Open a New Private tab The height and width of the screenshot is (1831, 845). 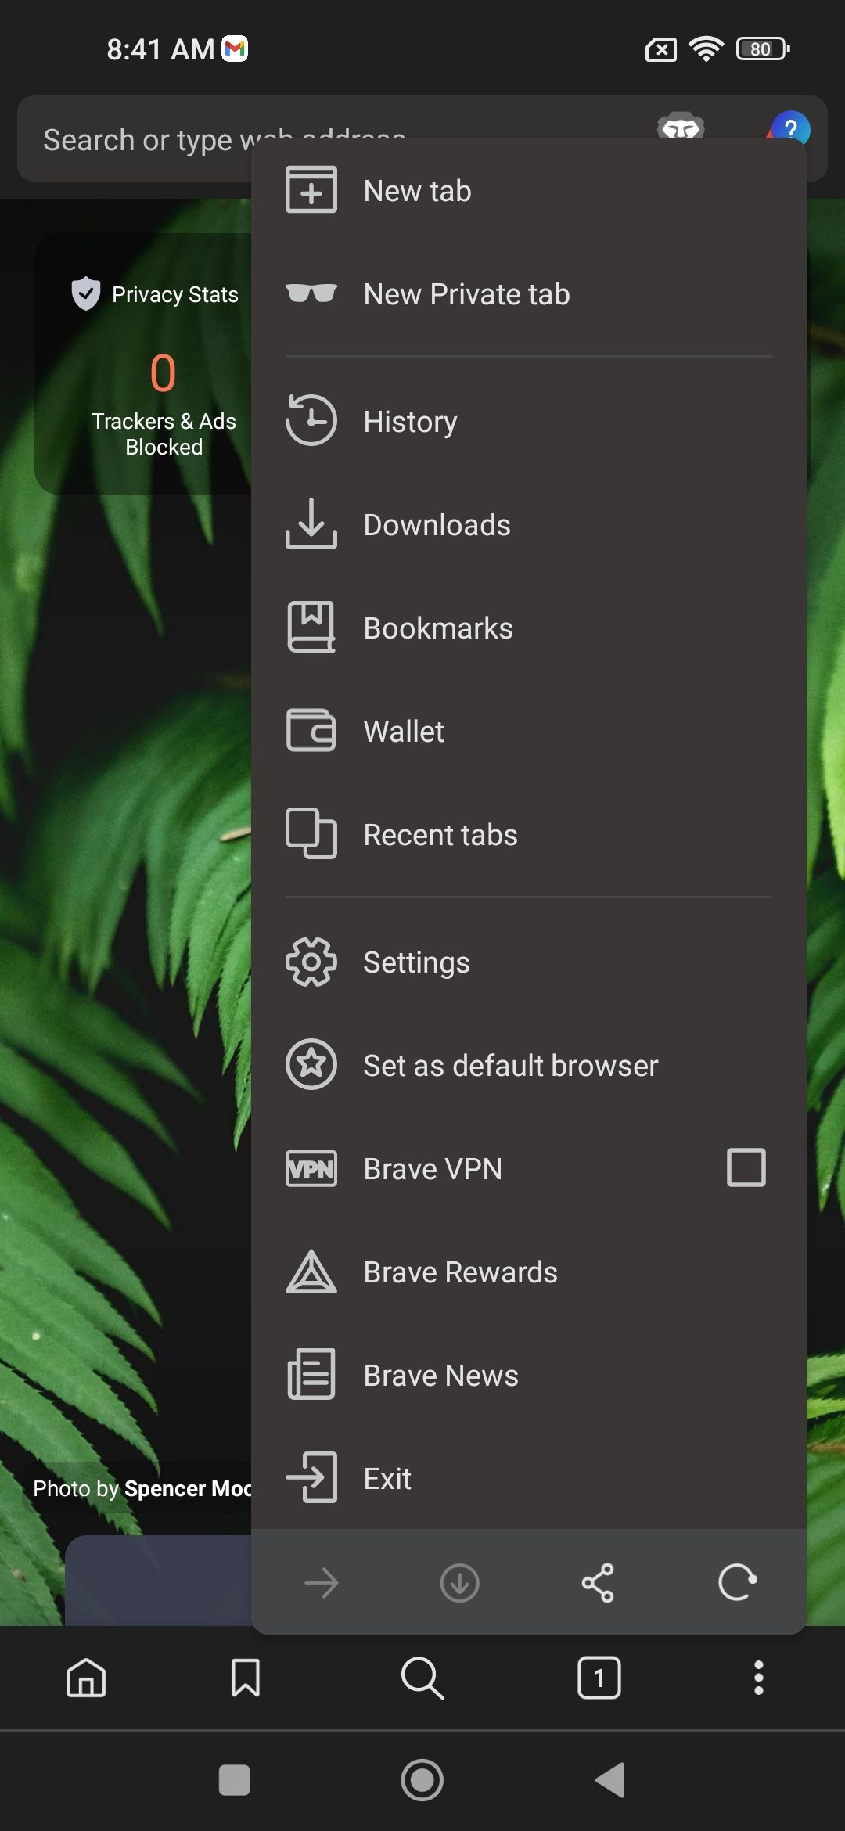pos(529,293)
